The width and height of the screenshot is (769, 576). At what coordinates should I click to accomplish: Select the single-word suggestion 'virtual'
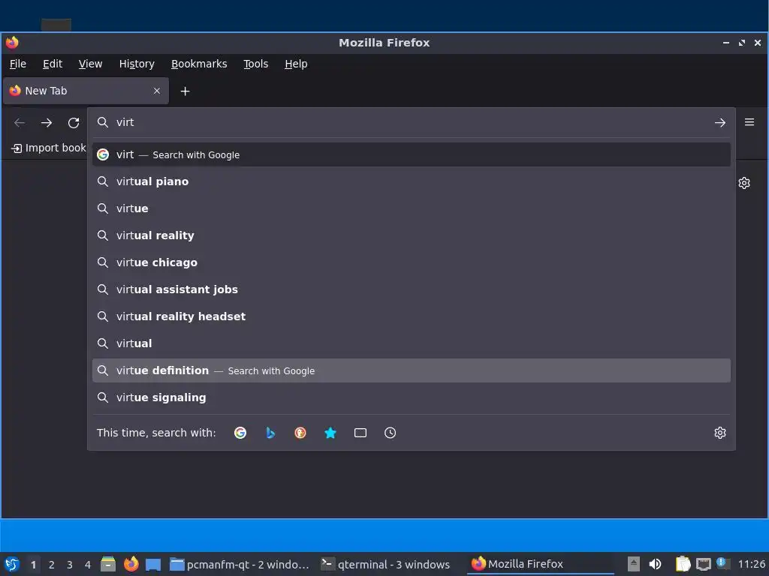(411, 343)
